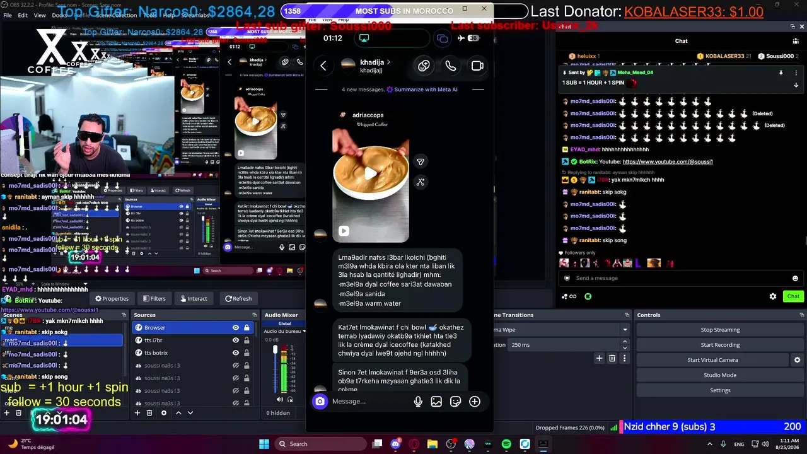Image resolution: width=807 pixels, height=454 pixels.
Task: Refresh the Browser source
Action: pyautogui.click(x=238, y=298)
